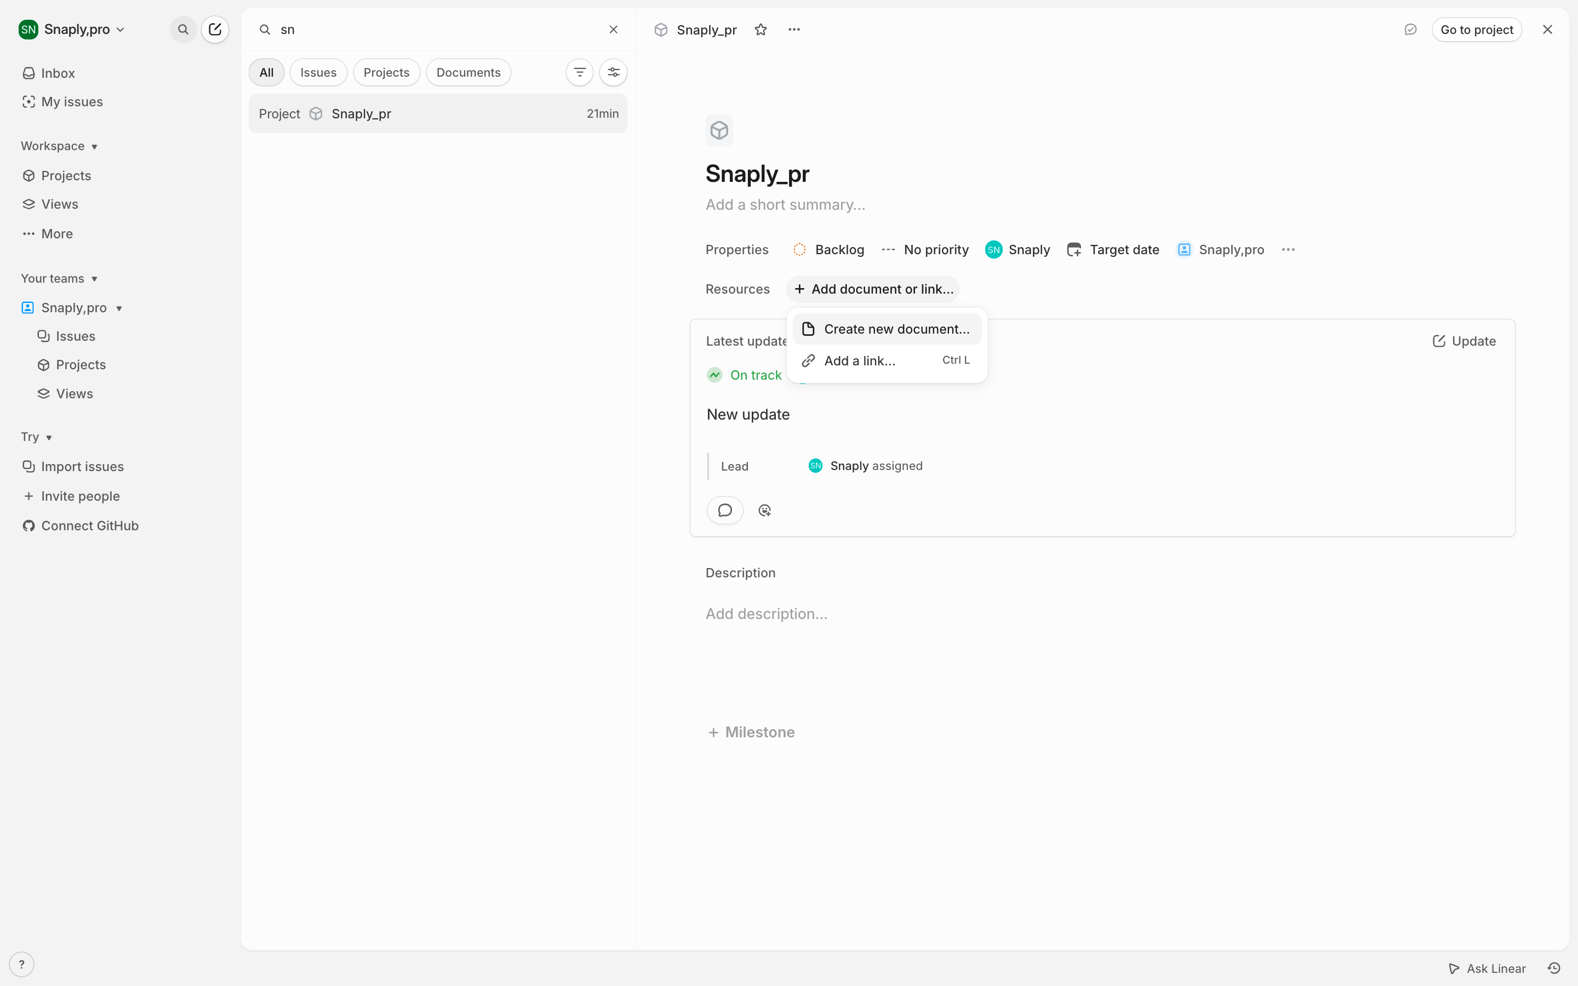Click the Snaply_pr breadcrumb in header

coord(706,30)
